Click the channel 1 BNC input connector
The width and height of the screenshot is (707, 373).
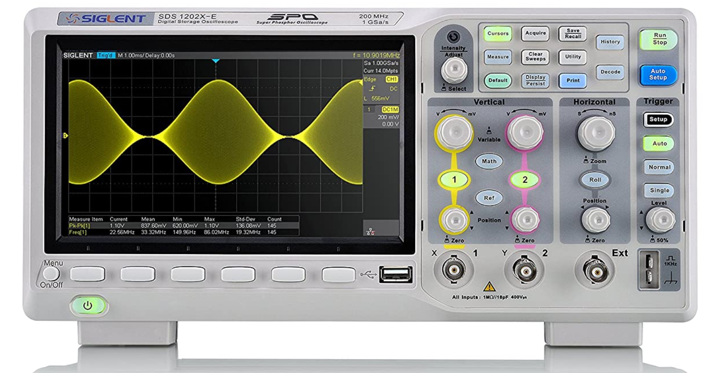point(454,270)
